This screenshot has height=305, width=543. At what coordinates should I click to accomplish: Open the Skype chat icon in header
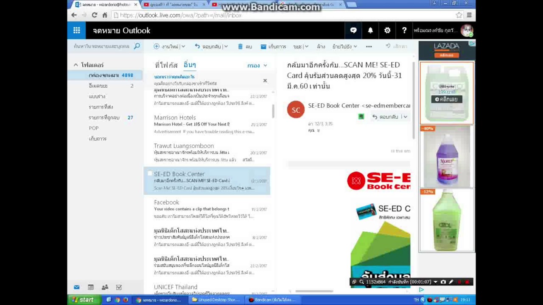(353, 30)
